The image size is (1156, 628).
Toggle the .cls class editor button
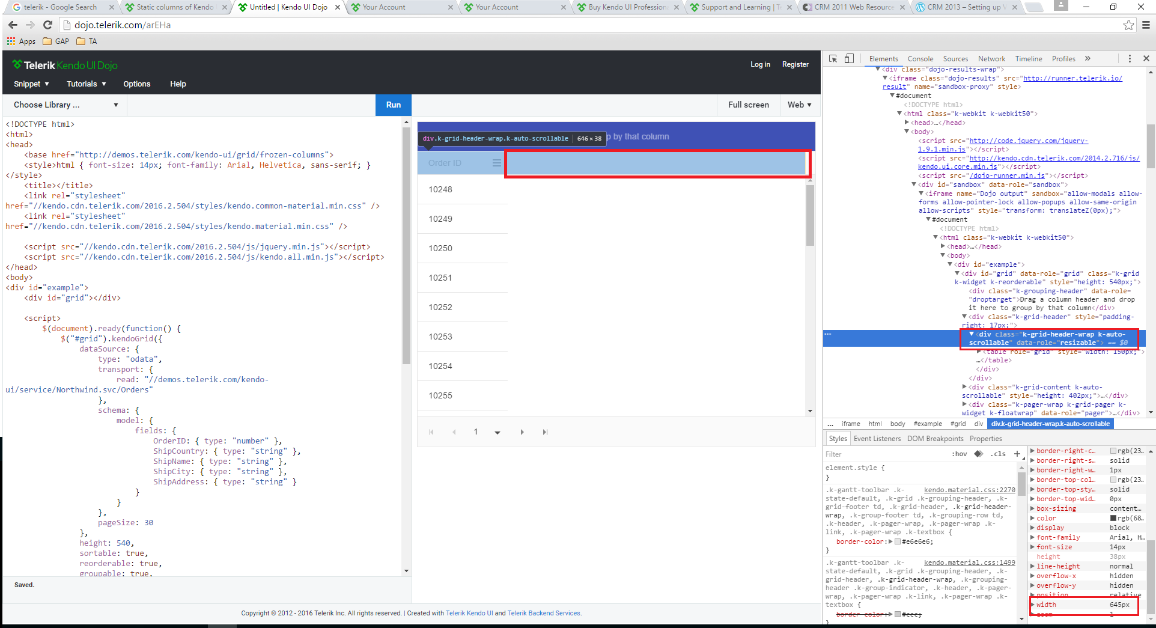click(x=998, y=454)
